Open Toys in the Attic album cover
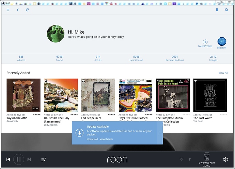The width and height of the screenshot is (235, 169). [x=23, y=95]
